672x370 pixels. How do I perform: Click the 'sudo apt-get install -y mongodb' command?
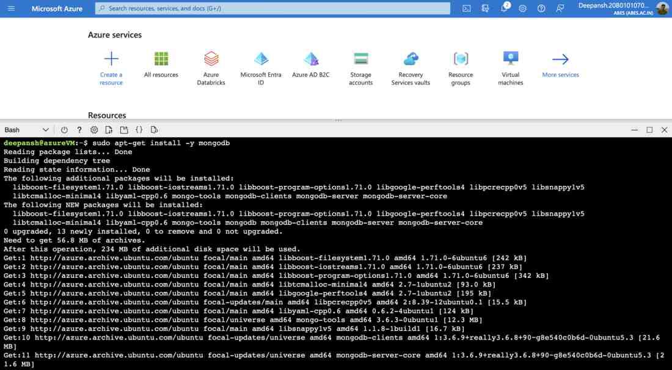(x=161, y=143)
